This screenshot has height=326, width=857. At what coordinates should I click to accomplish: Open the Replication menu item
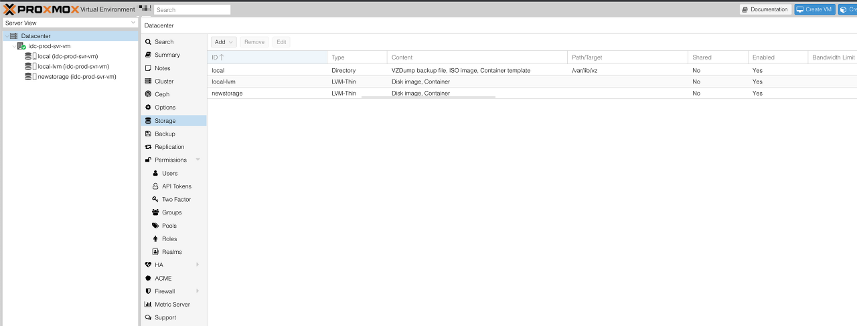[x=174, y=147]
